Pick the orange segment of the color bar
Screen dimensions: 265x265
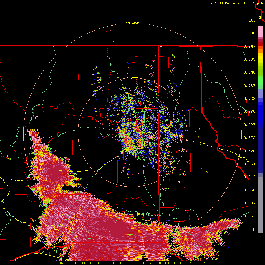coord(260,51)
